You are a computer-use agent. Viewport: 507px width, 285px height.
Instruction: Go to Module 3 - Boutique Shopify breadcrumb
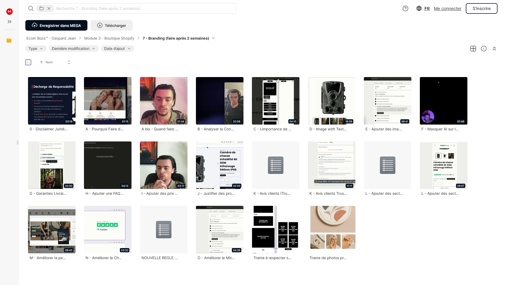tap(109, 38)
